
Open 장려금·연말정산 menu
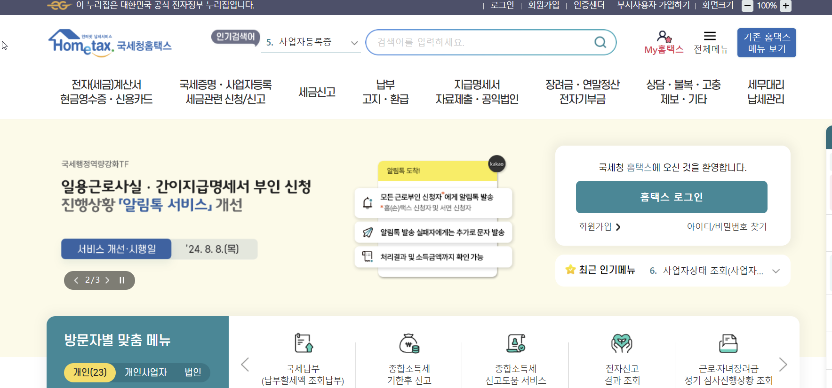click(x=583, y=92)
